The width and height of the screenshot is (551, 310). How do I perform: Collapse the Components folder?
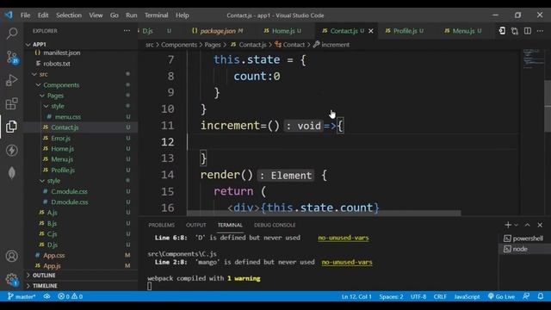pyautogui.click(x=61, y=85)
